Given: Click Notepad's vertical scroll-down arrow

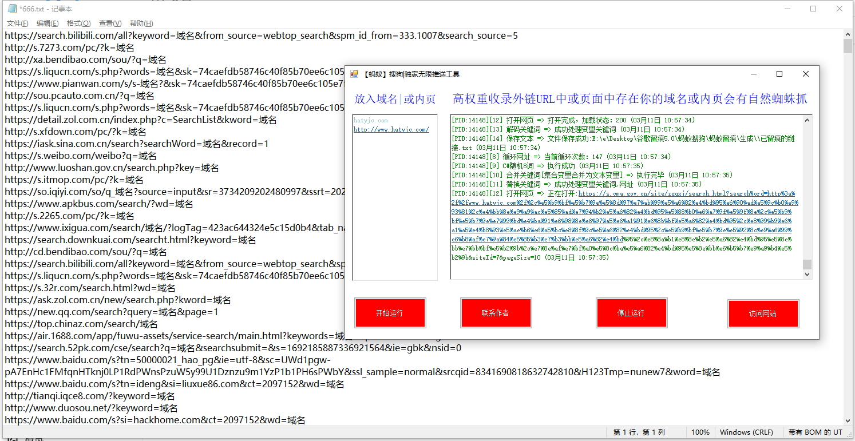Looking at the screenshot, I should [x=849, y=420].
